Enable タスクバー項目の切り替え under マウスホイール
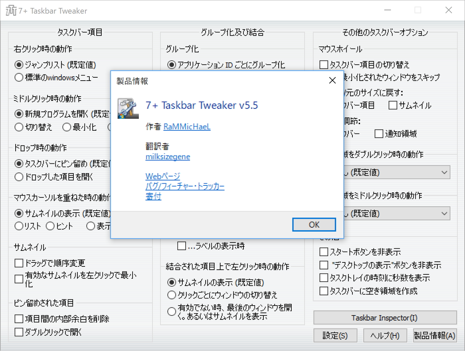This screenshot has height=351, width=465. tap(323, 65)
